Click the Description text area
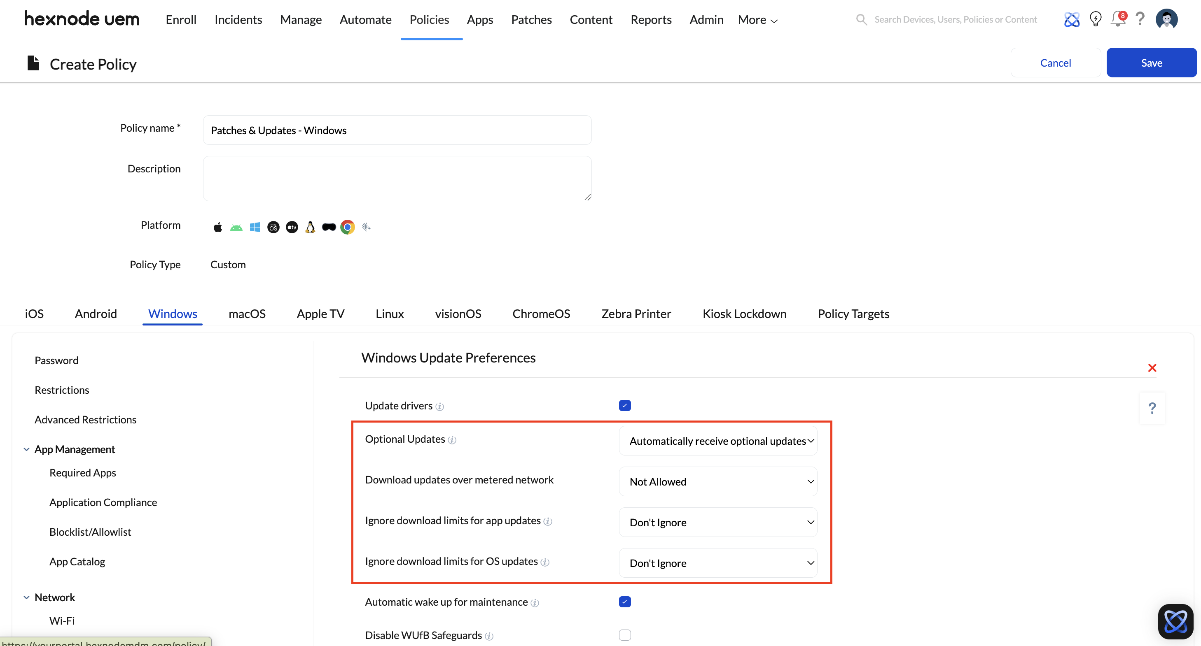 point(397,179)
